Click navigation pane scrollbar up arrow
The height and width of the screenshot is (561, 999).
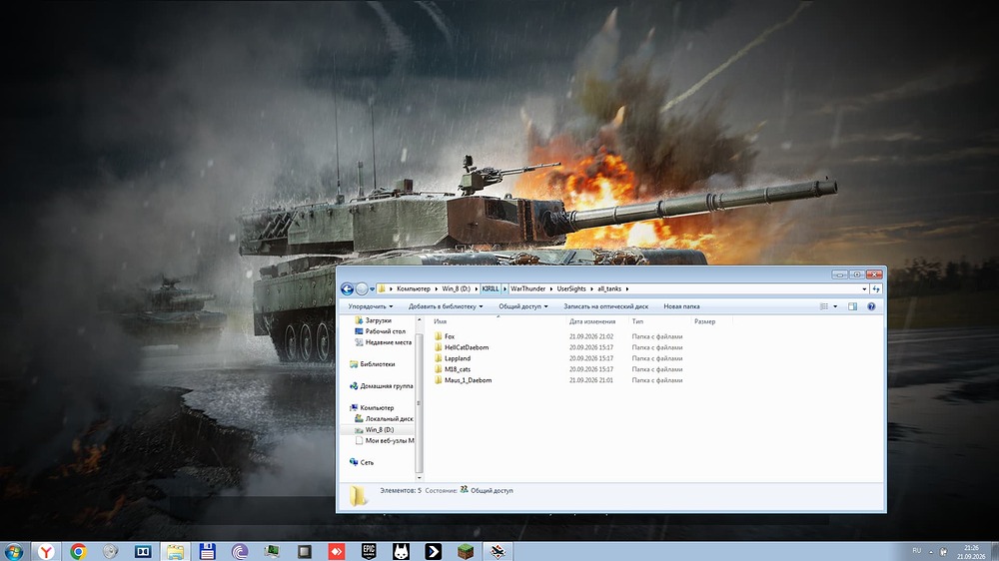click(419, 319)
